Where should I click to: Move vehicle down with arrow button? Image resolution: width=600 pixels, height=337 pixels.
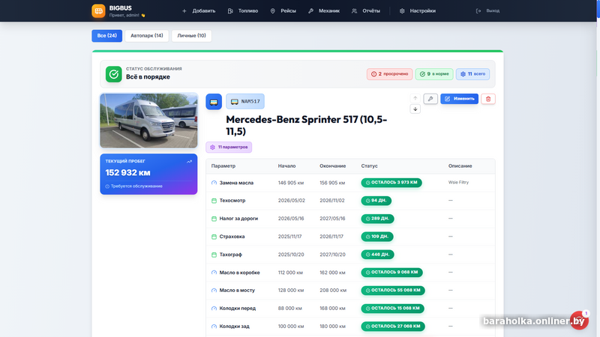pyautogui.click(x=415, y=109)
